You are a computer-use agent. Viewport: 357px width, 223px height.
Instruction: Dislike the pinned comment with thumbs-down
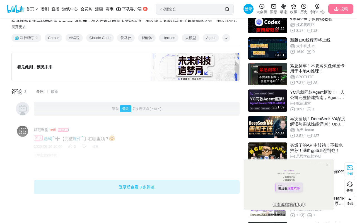(x=84, y=146)
